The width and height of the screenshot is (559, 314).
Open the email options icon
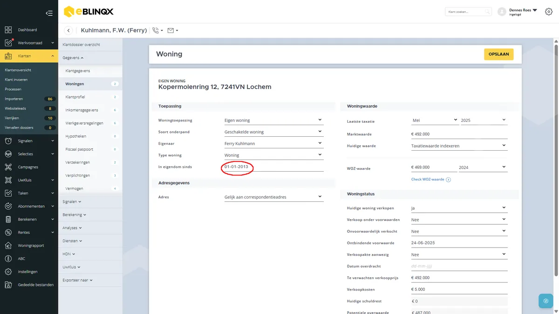click(x=172, y=31)
